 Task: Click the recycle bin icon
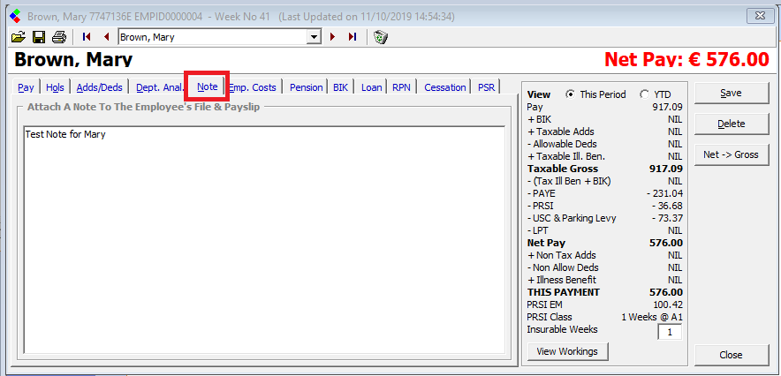tap(380, 37)
